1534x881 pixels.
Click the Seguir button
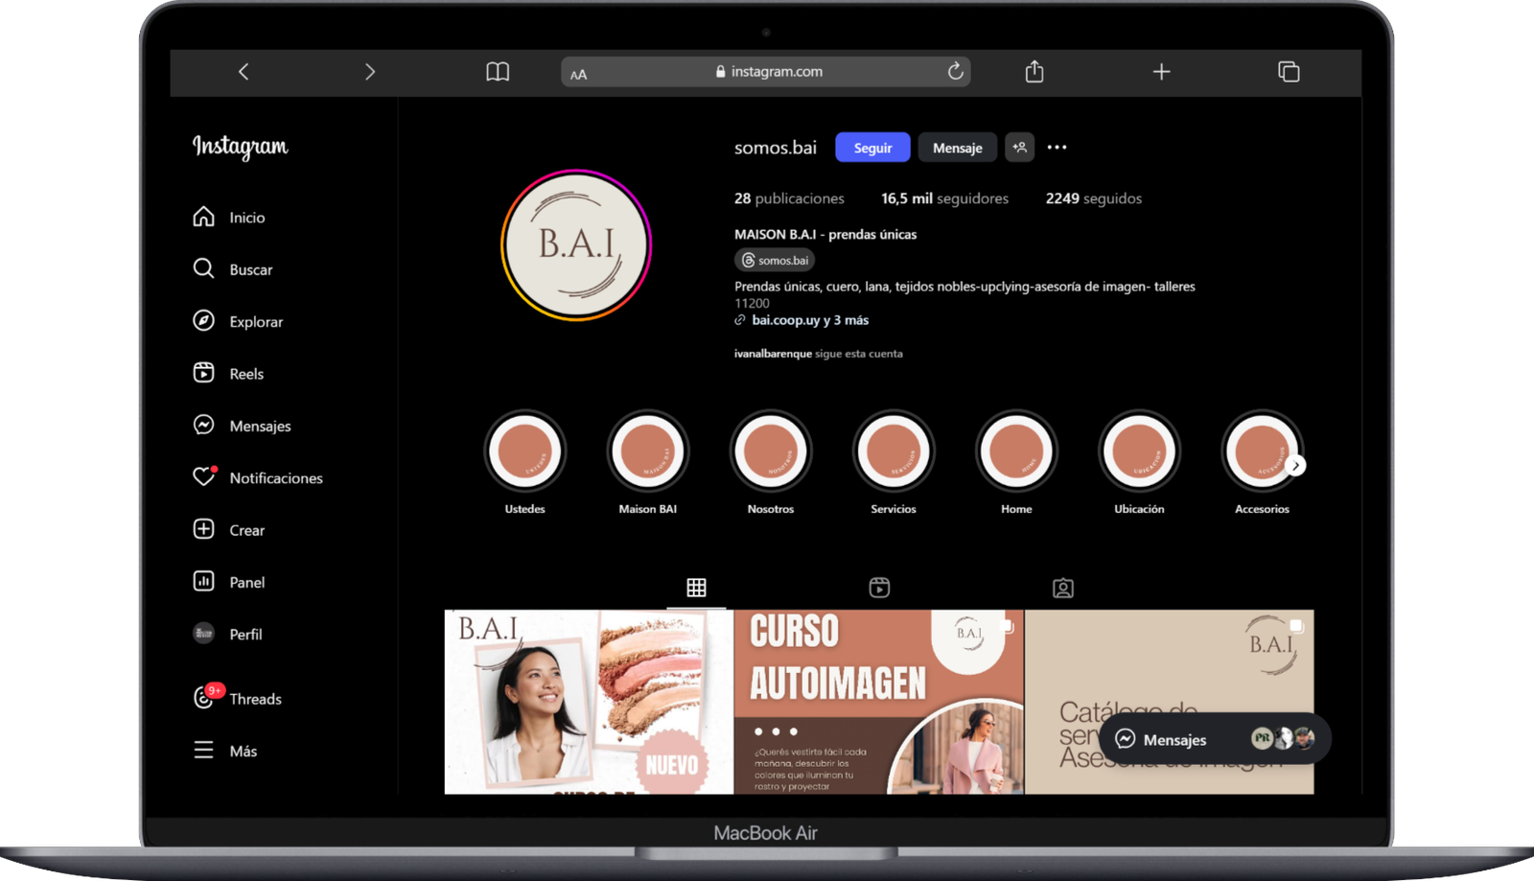tap(872, 148)
